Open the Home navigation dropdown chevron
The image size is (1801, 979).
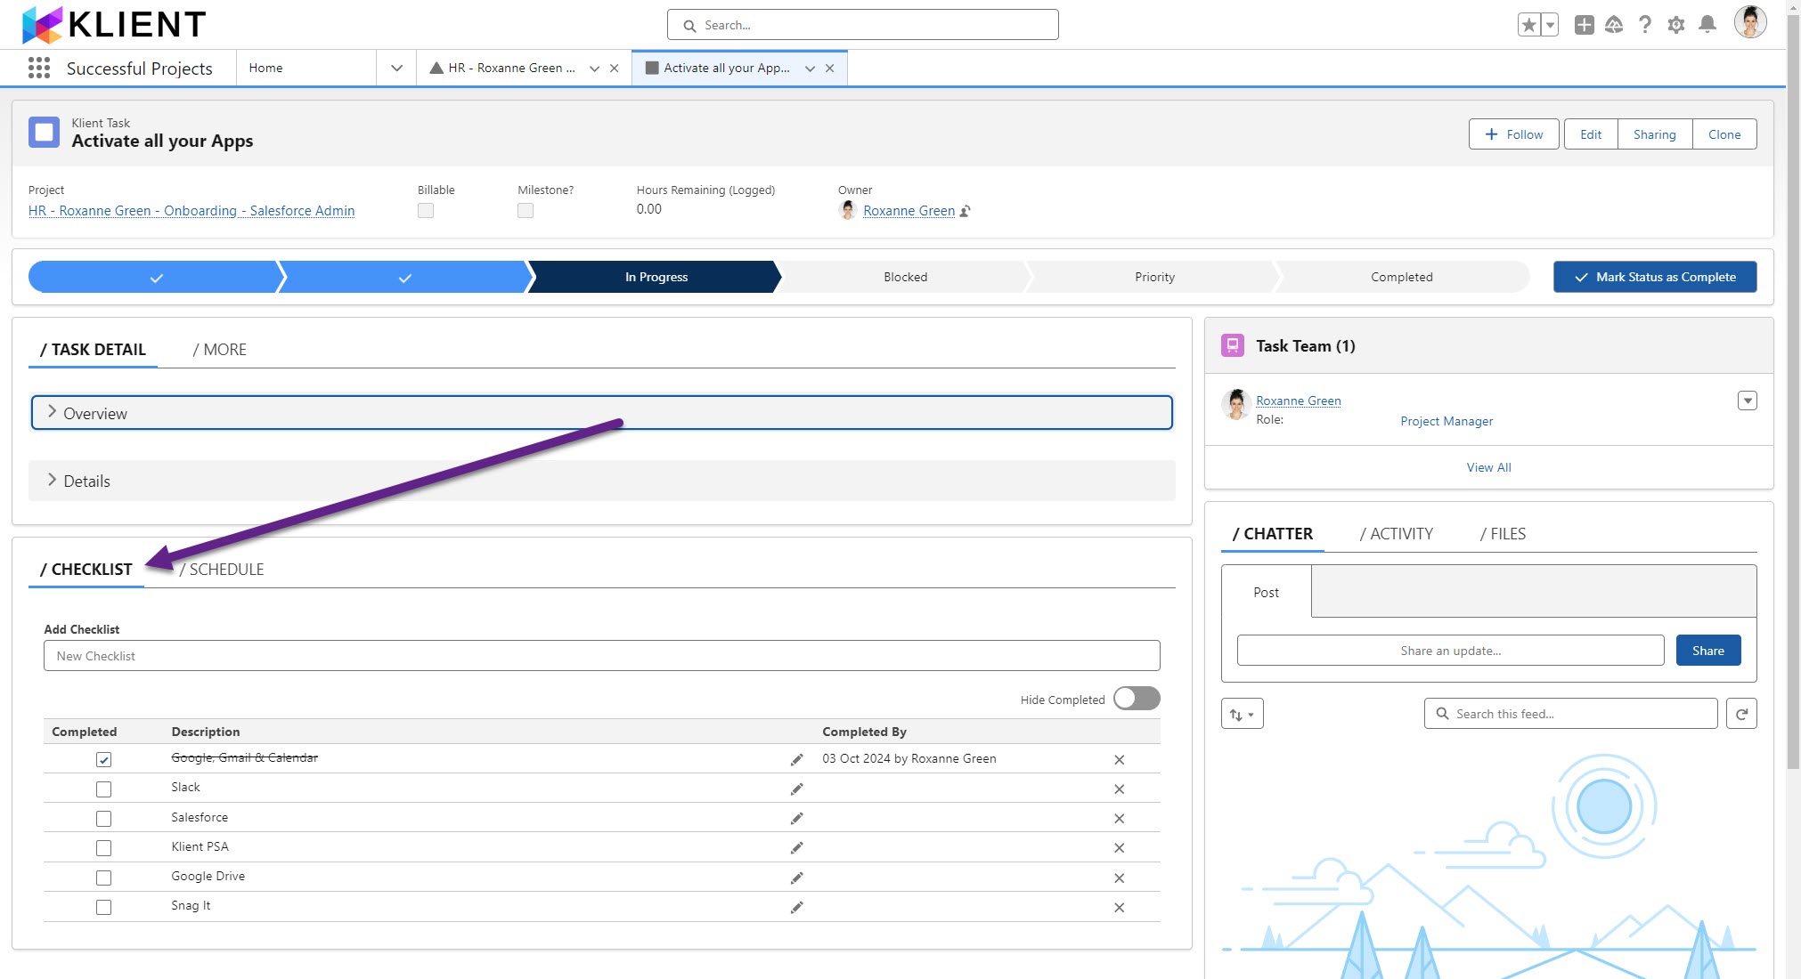[396, 69]
